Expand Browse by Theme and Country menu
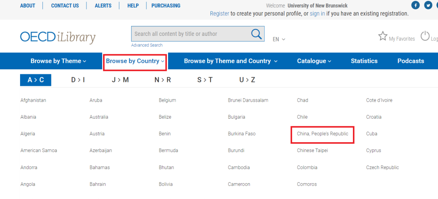 click(231, 61)
